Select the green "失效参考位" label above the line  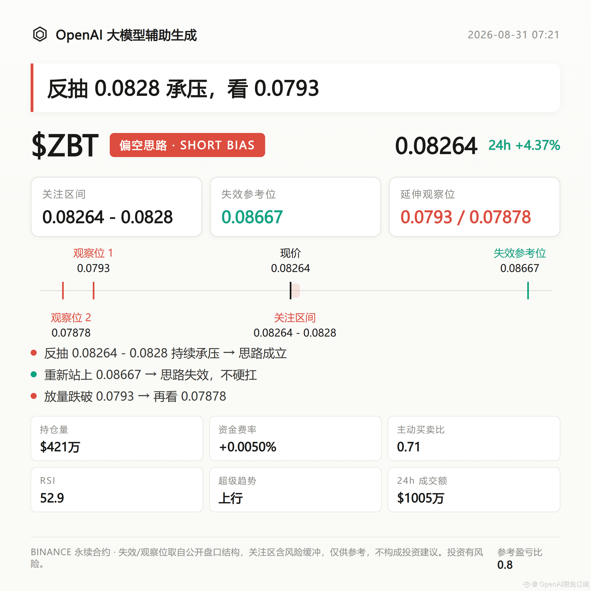(520, 253)
